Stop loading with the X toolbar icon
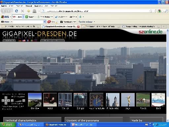The height and width of the screenshot is (127, 169). click(x=22, y=11)
